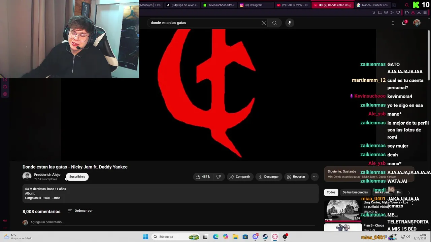Open Microsoft Store from taskbar

[245, 237]
